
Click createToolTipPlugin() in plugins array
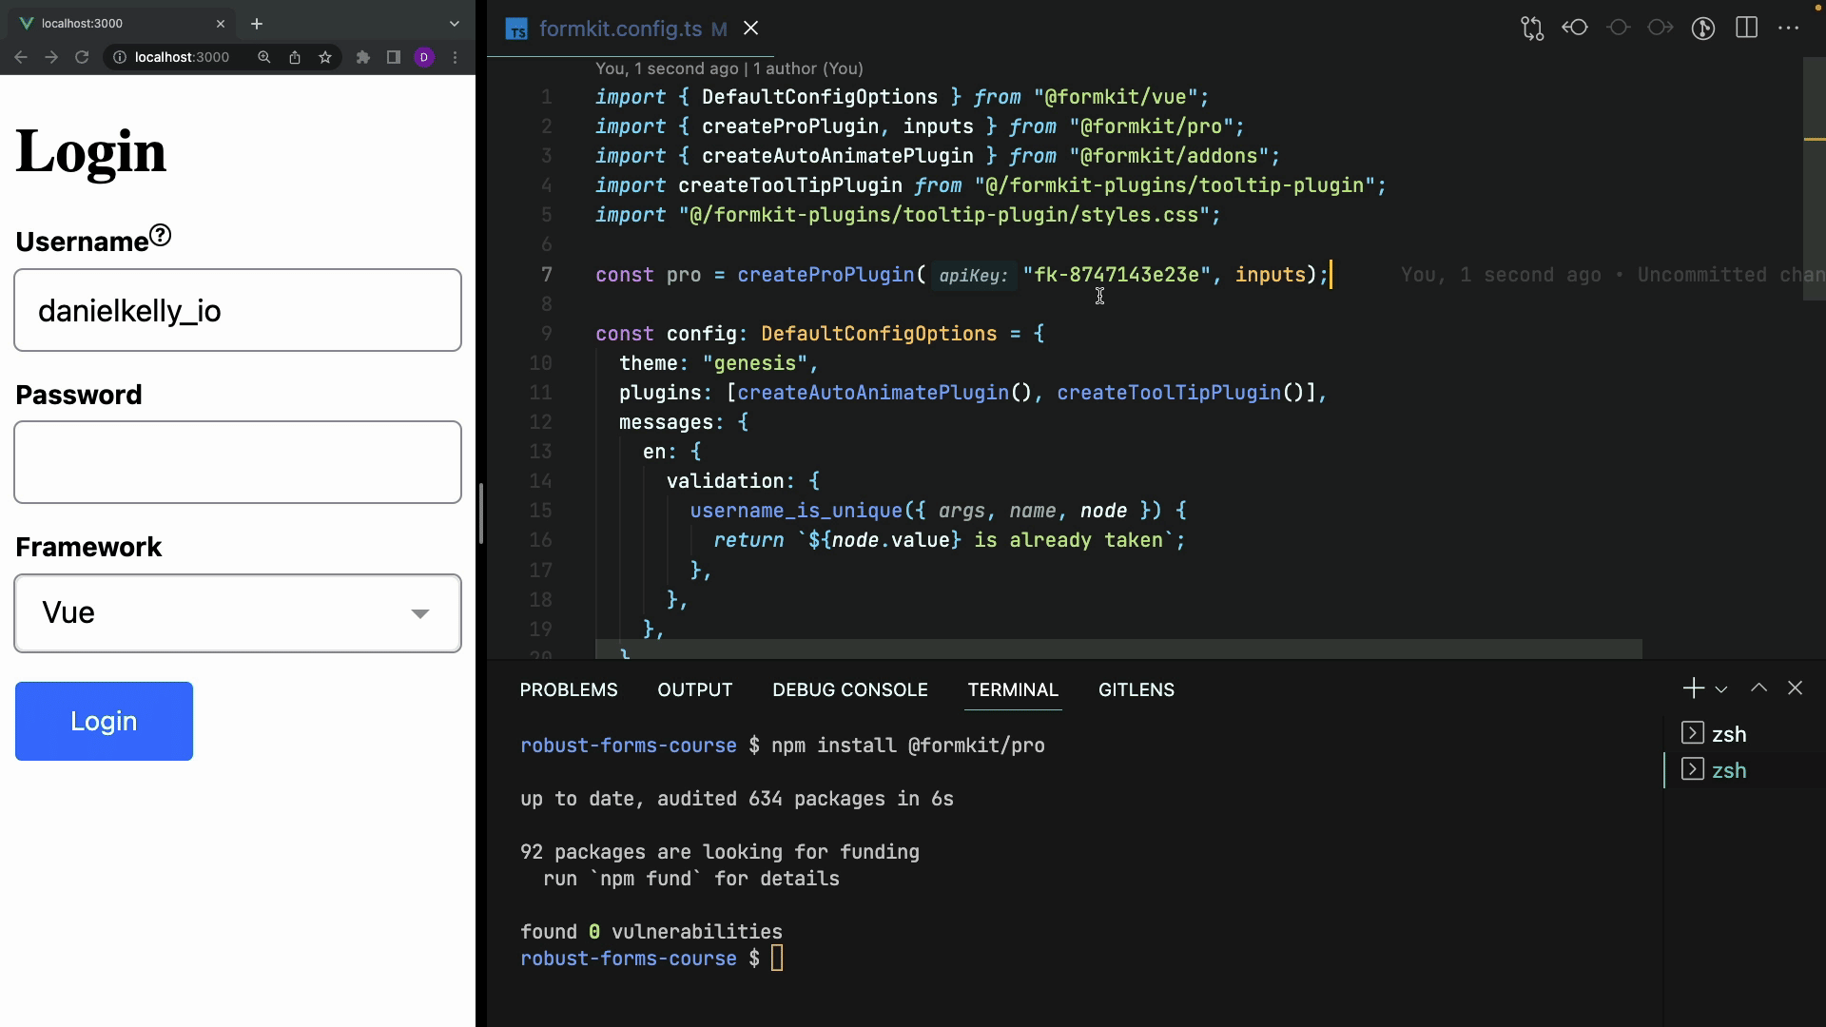(1180, 393)
